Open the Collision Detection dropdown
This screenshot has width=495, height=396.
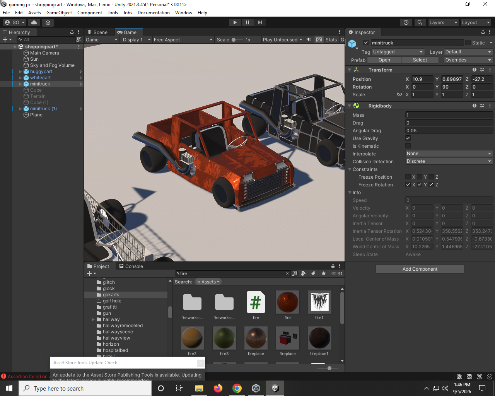[449, 161]
